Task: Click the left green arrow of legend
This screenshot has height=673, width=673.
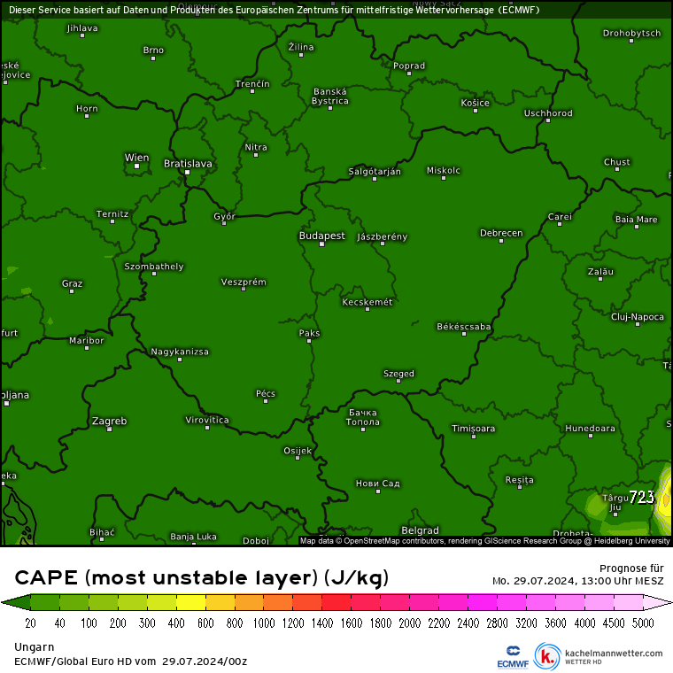Action: 9,603
